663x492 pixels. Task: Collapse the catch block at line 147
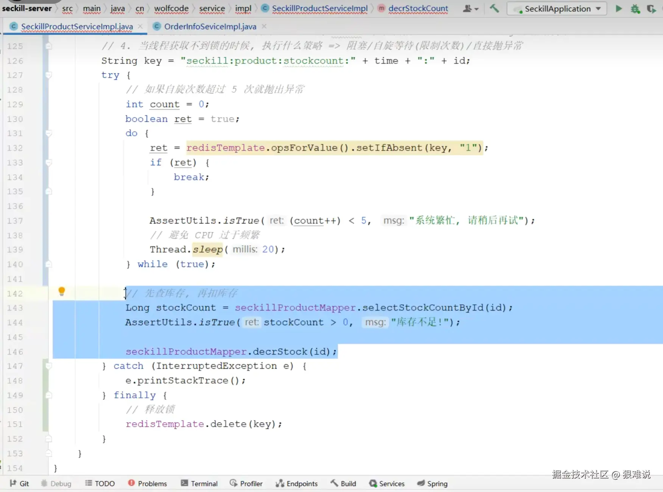pos(48,366)
